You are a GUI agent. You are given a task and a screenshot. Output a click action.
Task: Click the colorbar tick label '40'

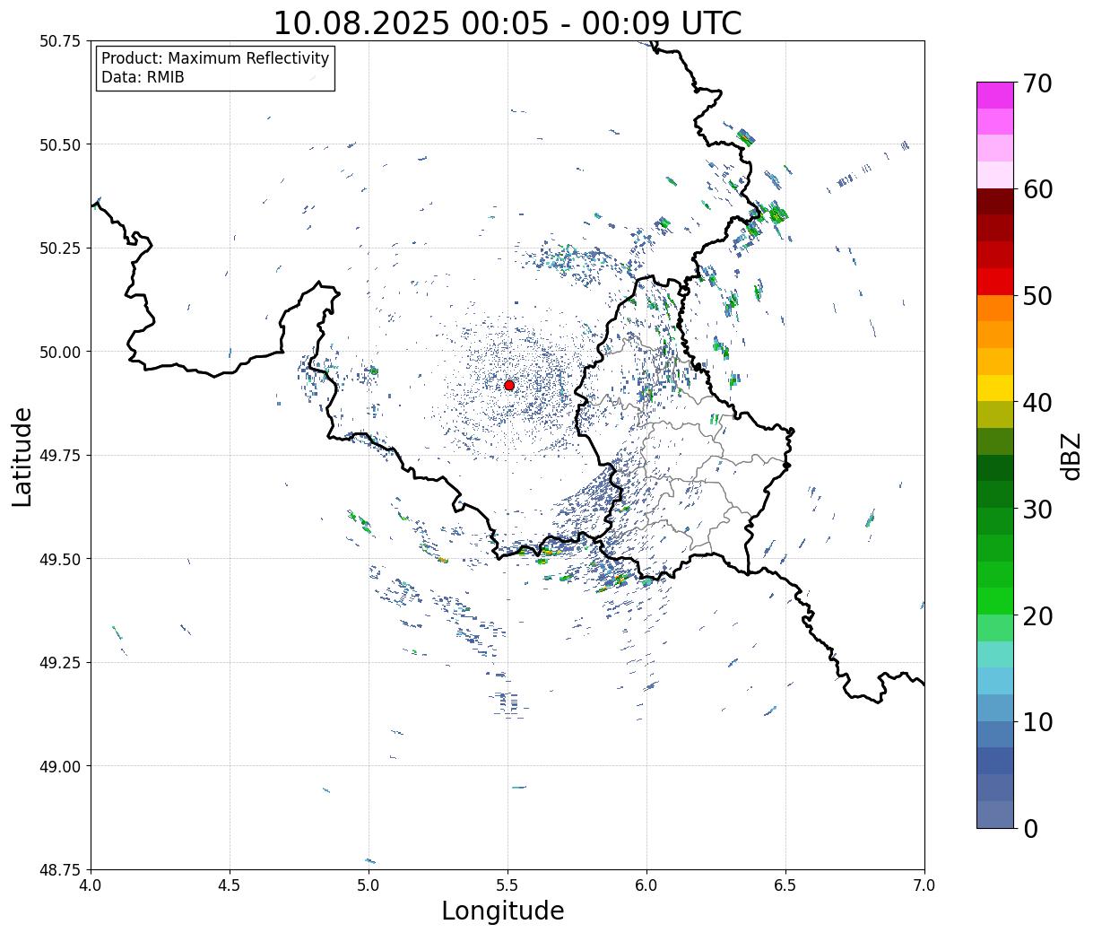click(x=1037, y=403)
